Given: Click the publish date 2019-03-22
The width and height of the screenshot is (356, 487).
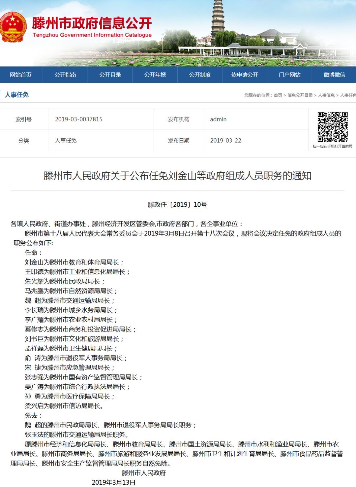Looking at the screenshot, I should pyautogui.click(x=226, y=141).
